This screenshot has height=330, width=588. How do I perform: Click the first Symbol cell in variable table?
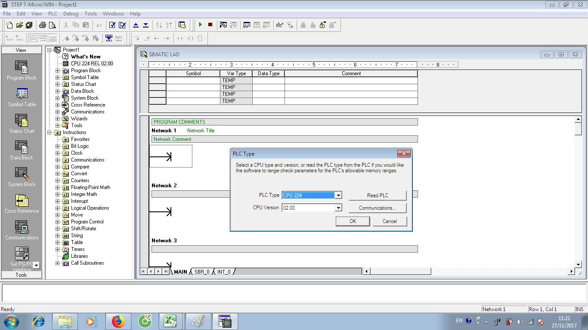tap(193, 80)
